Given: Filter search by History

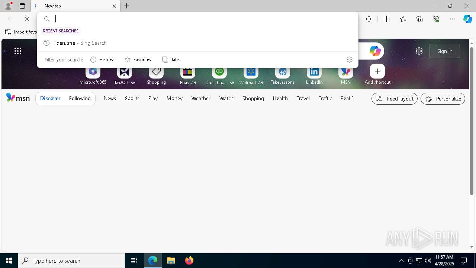Looking at the screenshot, I should coord(102,60).
